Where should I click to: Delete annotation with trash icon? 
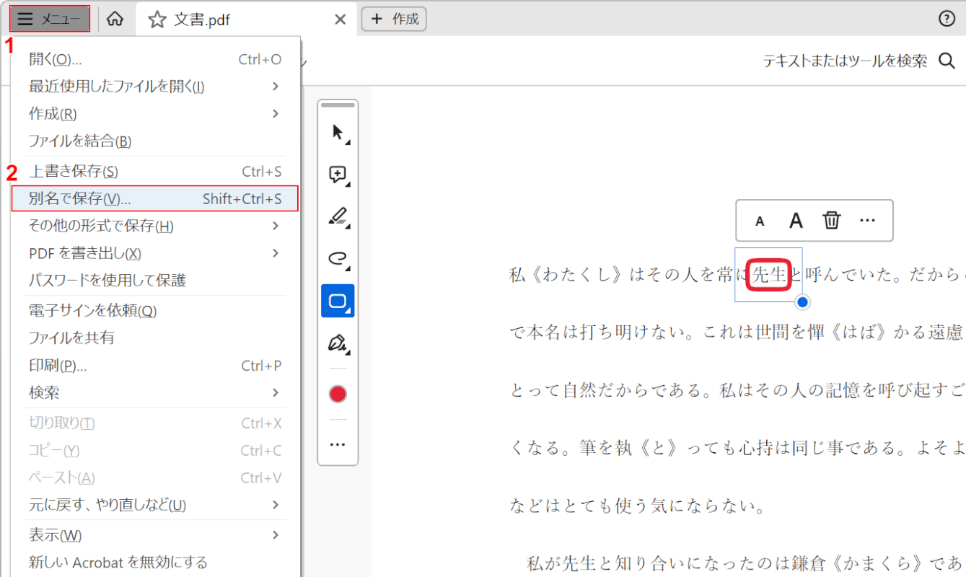click(832, 221)
